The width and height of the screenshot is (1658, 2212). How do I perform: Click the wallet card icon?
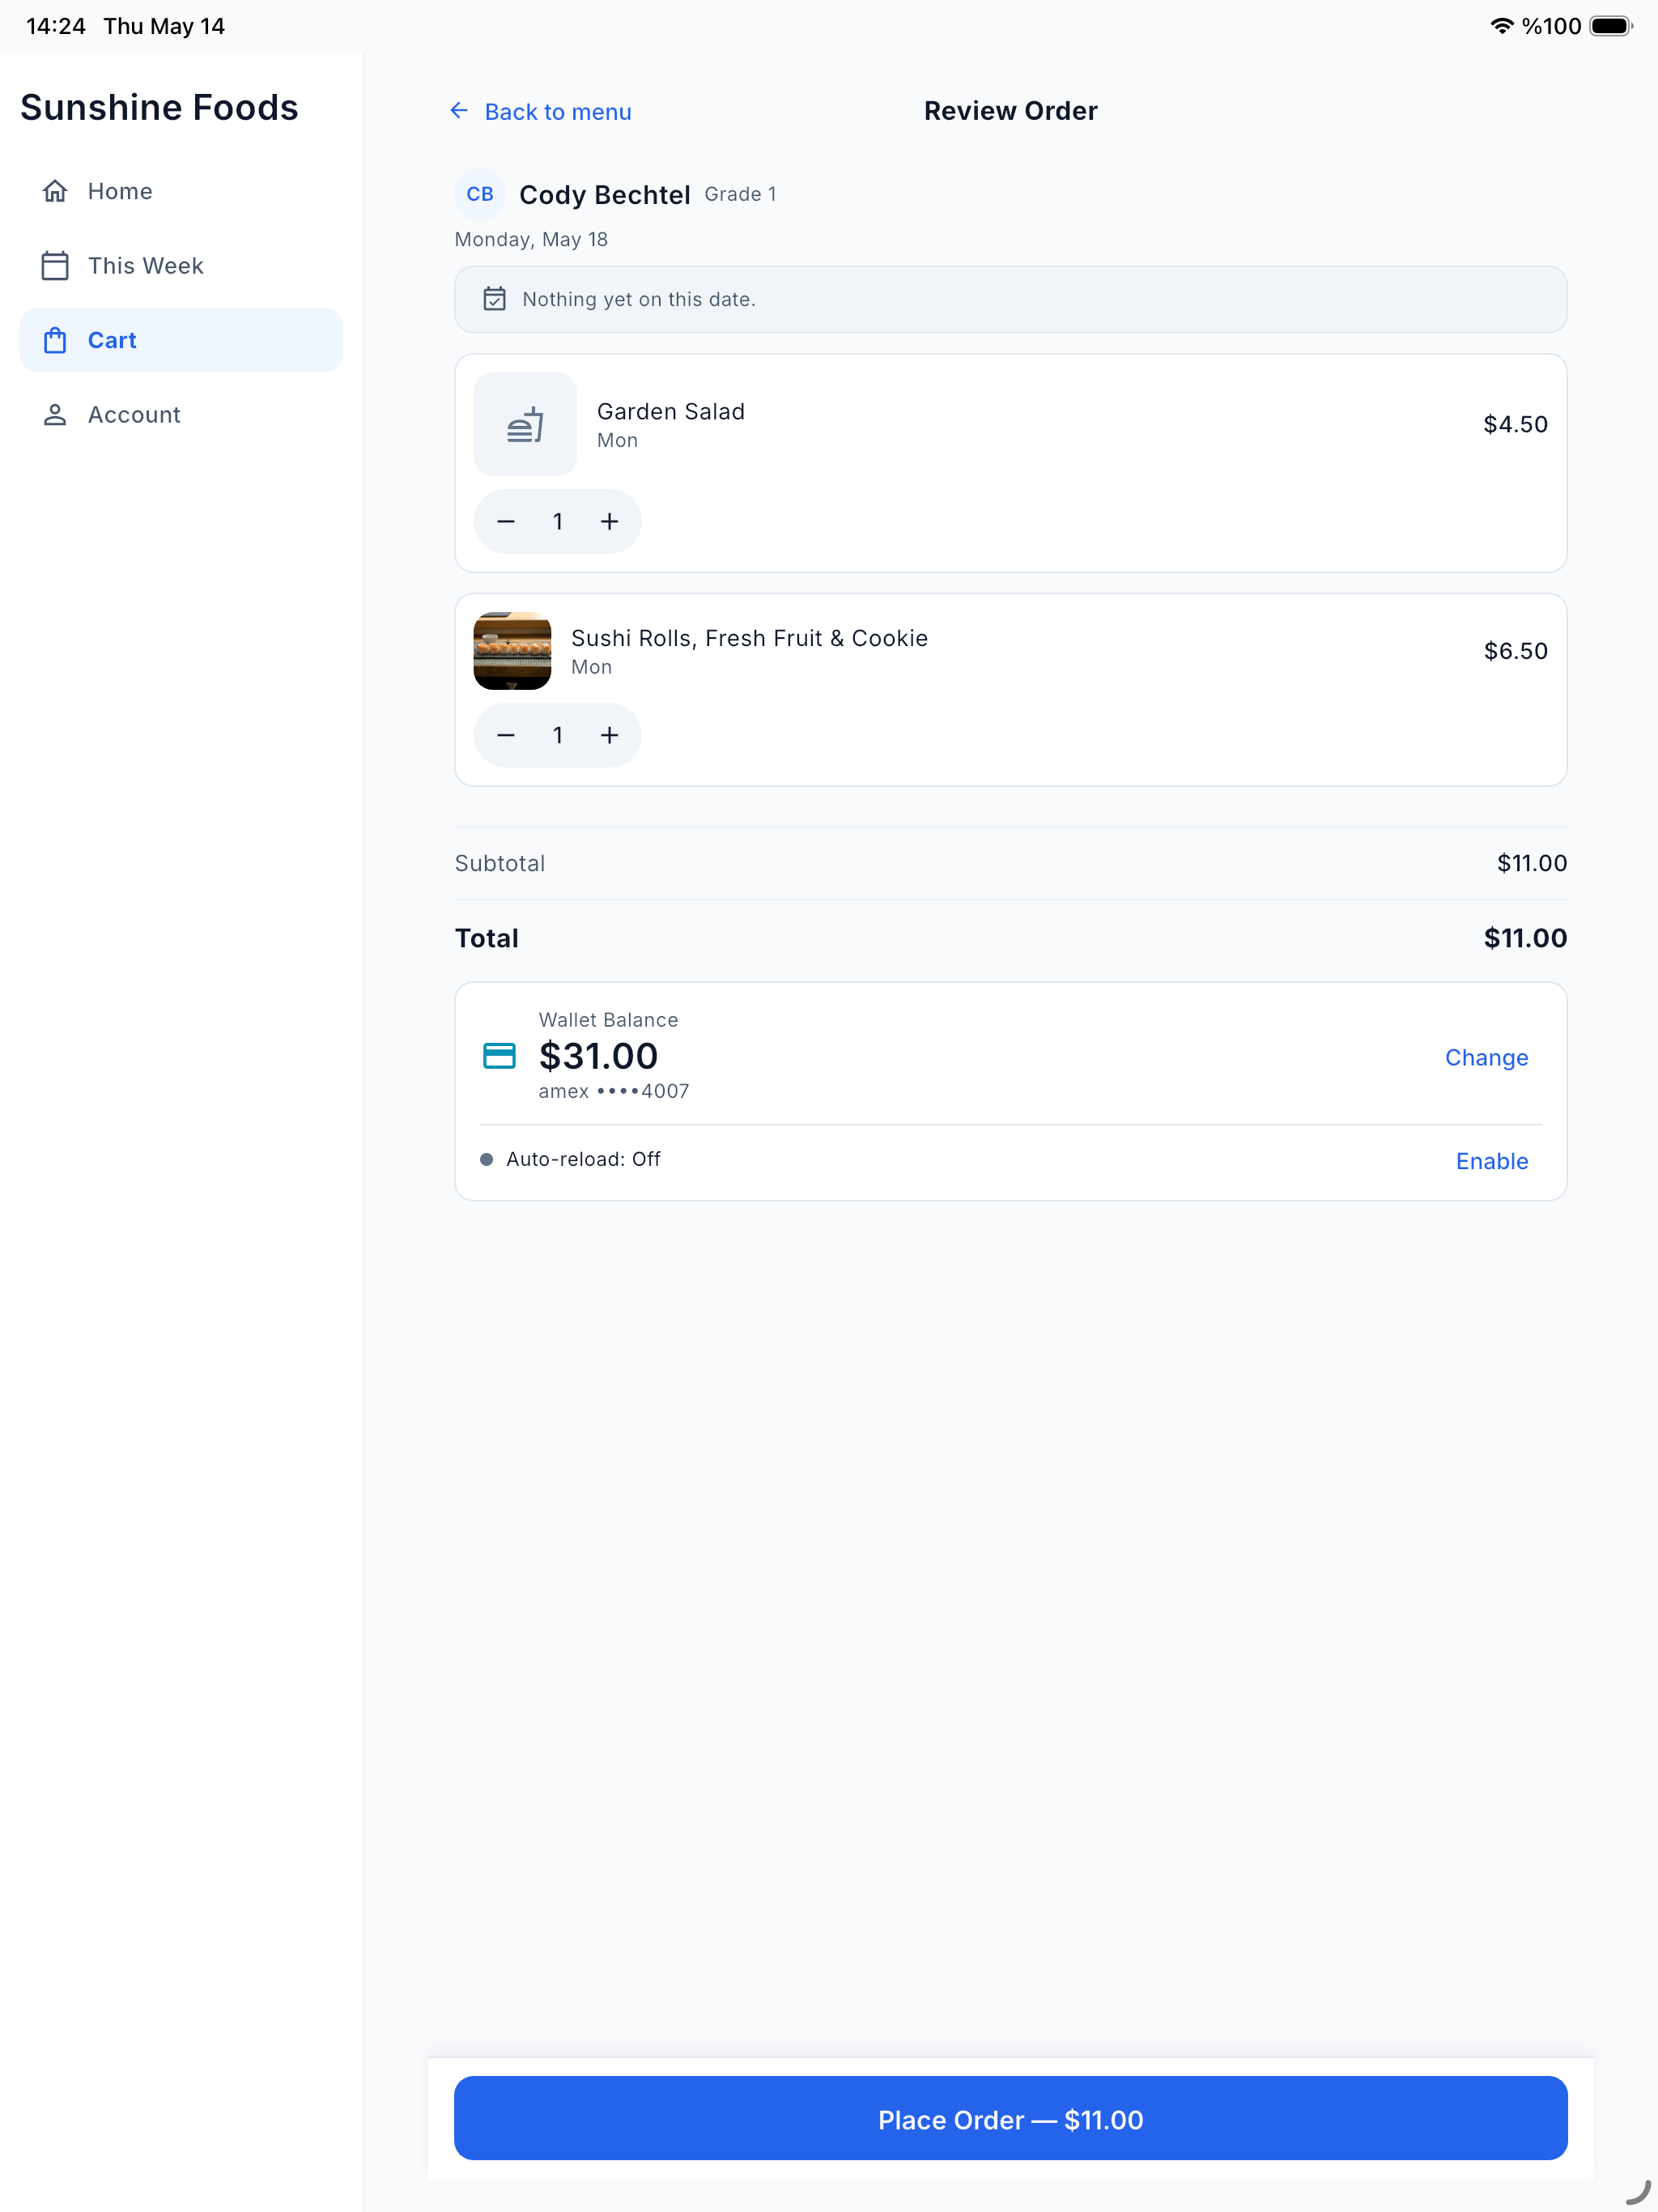[499, 1056]
